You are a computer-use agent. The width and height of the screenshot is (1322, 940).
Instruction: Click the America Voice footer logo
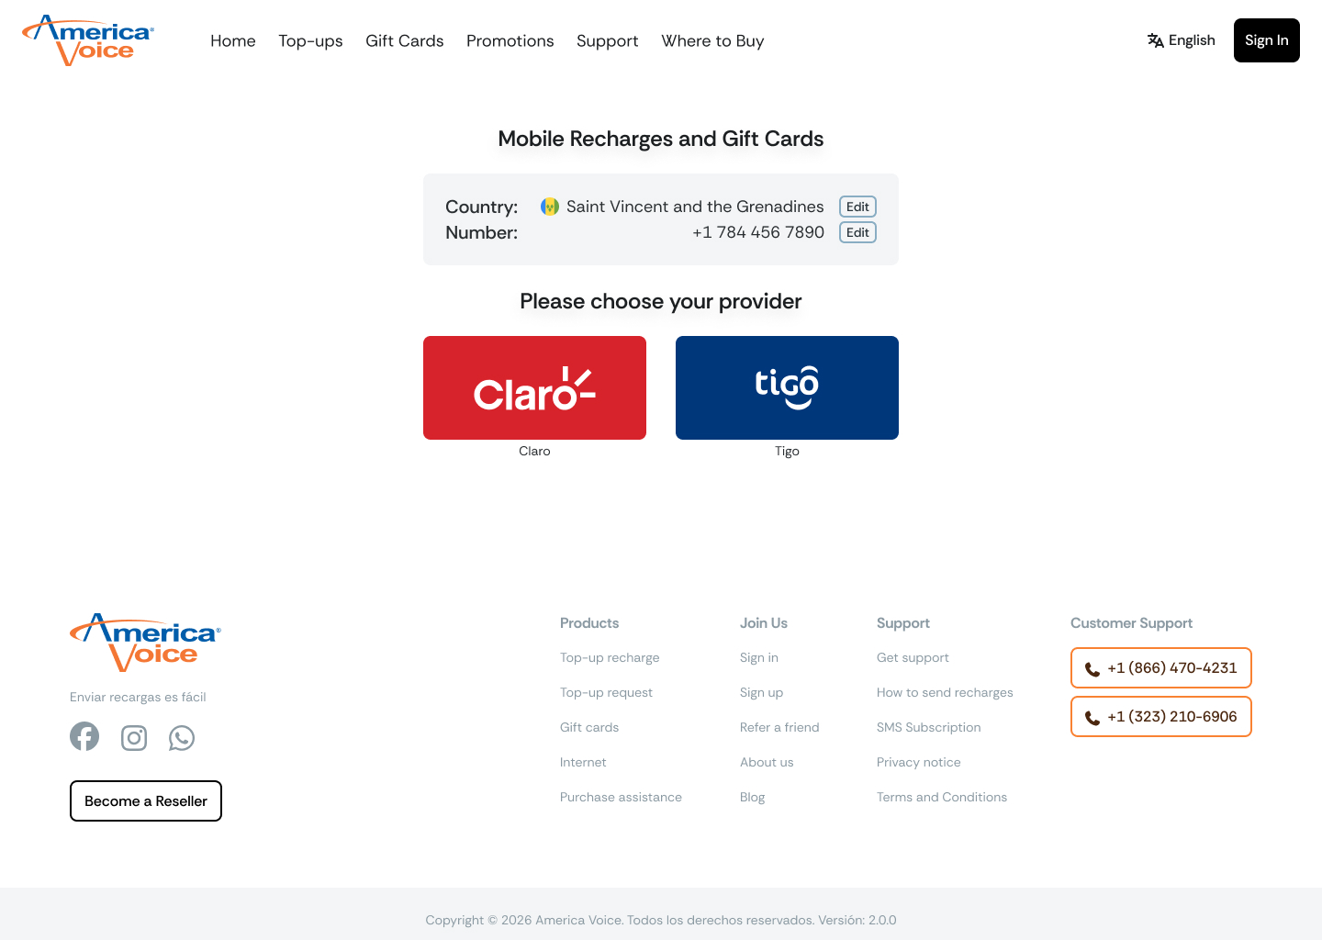pos(146,643)
